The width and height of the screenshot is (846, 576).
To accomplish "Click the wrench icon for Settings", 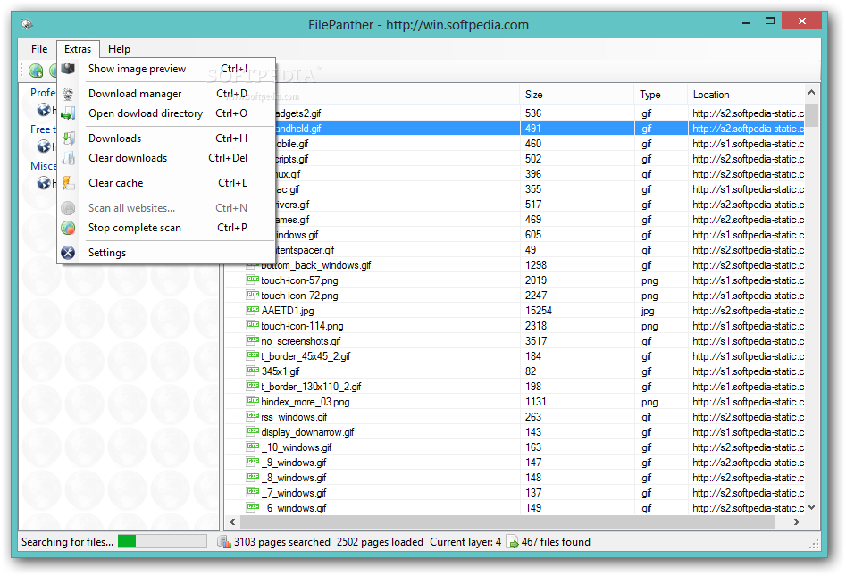I will (x=68, y=253).
